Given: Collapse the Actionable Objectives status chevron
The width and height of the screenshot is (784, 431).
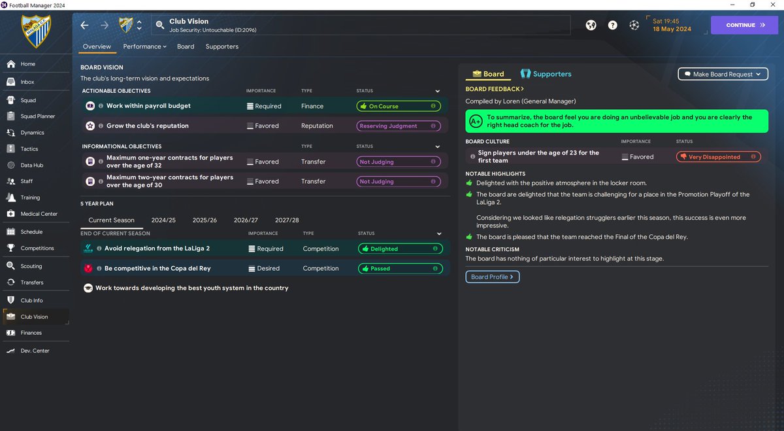Looking at the screenshot, I should tap(437, 91).
